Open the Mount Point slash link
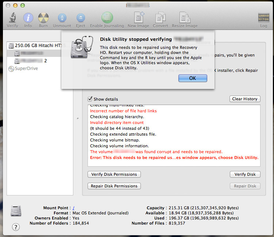The width and height of the screenshot is (274, 237). click(74, 208)
